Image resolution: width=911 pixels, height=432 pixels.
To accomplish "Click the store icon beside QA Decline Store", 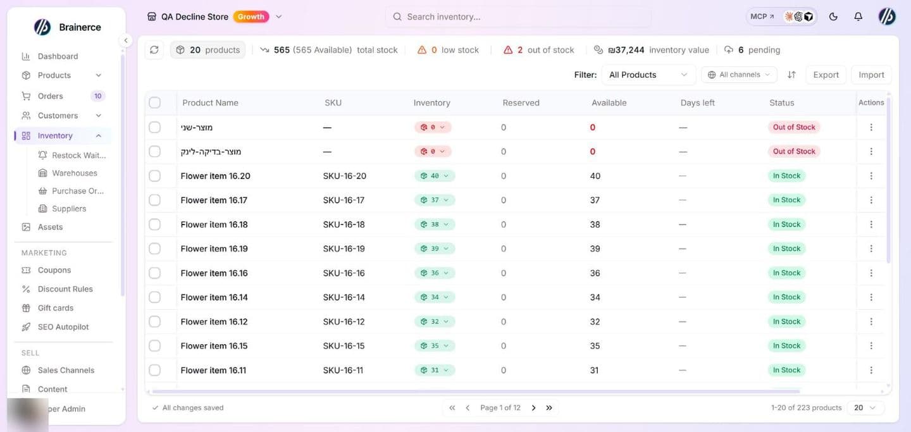I will [151, 17].
